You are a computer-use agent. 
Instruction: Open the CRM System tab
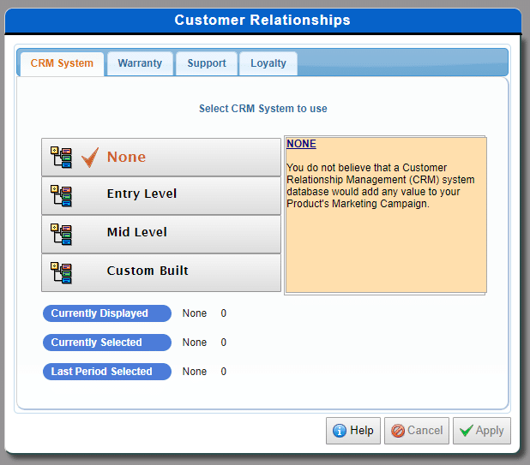(x=62, y=63)
